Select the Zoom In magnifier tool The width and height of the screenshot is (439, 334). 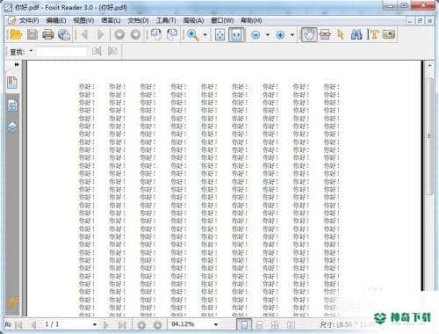coord(192,34)
